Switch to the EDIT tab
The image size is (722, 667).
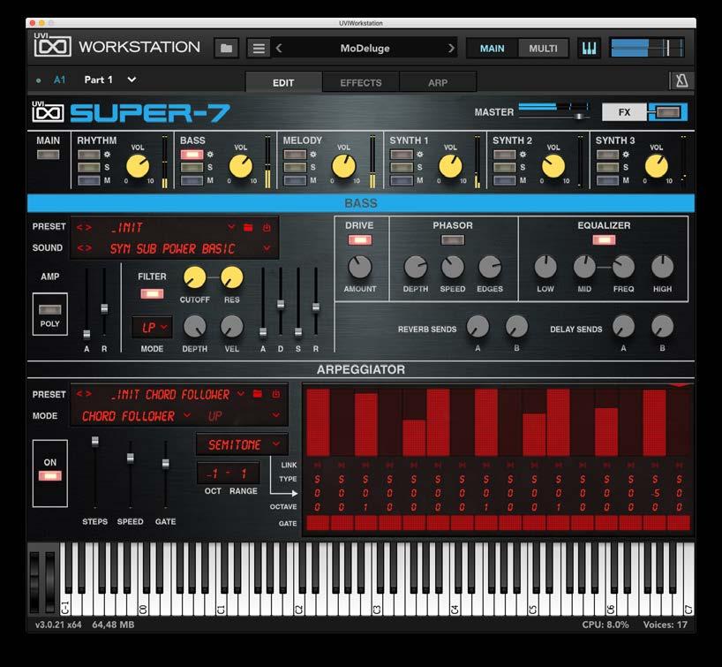coord(283,82)
